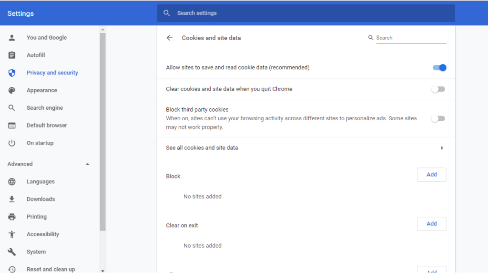
Task: Click the Search settings field in header
Action: tap(305, 13)
